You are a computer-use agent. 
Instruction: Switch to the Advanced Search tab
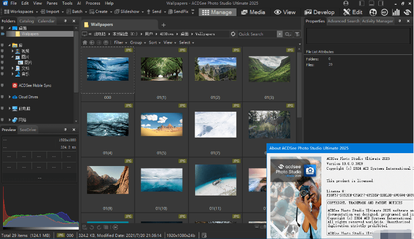344,21
